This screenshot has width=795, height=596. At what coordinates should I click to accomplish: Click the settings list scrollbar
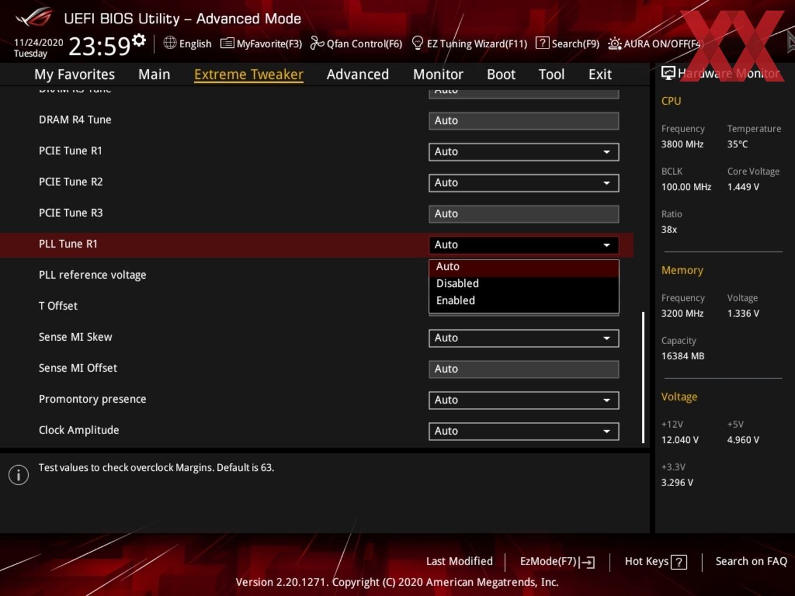[x=643, y=377]
